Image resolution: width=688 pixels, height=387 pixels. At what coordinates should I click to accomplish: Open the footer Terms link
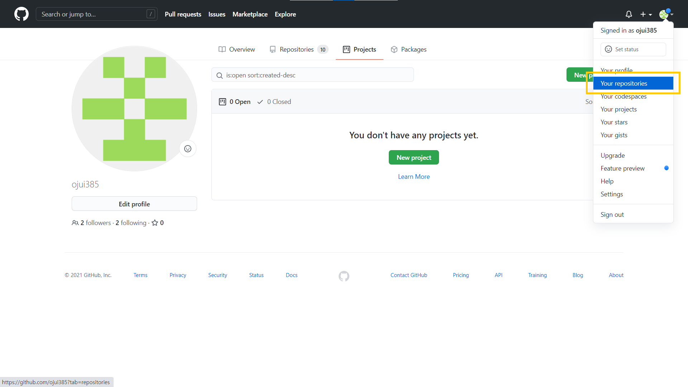[140, 275]
